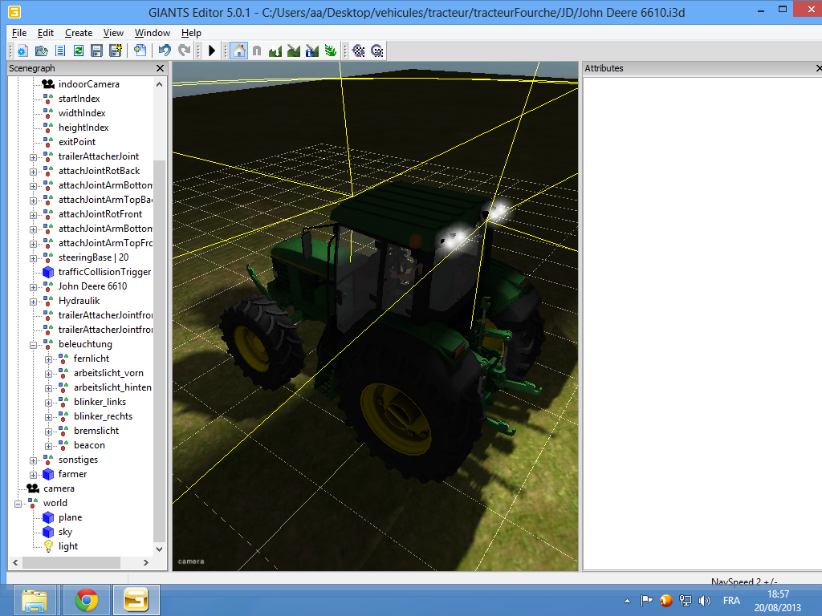Click the Open file toolbar icon
Screen dimensions: 822x616
click(42, 51)
